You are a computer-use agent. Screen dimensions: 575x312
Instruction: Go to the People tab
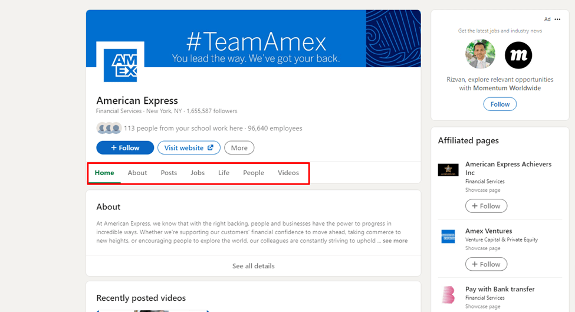pyautogui.click(x=254, y=173)
